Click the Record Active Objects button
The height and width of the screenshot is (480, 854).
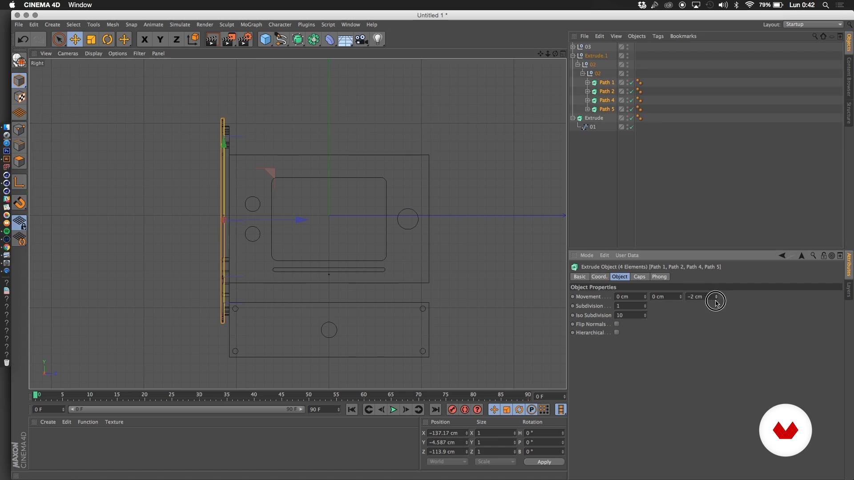point(452,410)
